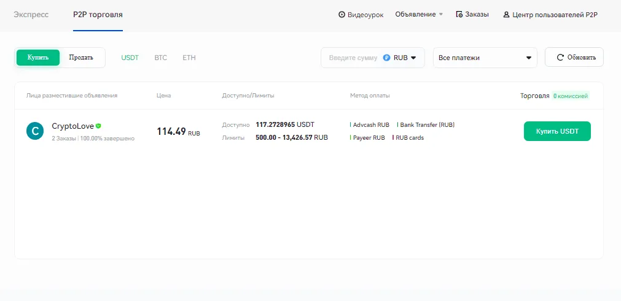Open the Заказы link
The image size is (621, 301).
coord(472,15)
